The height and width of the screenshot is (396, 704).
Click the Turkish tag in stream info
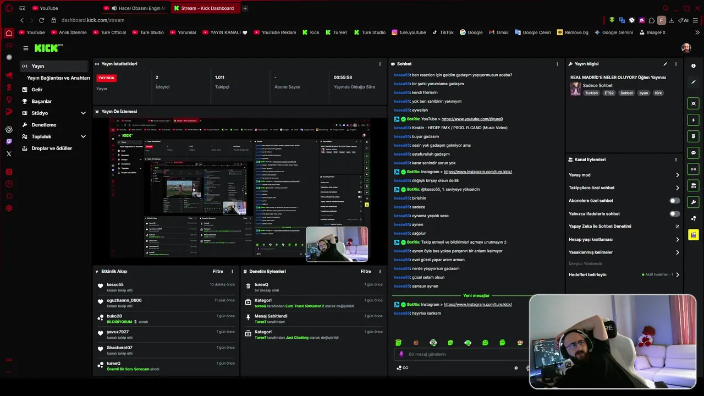[x=591, y=93]
